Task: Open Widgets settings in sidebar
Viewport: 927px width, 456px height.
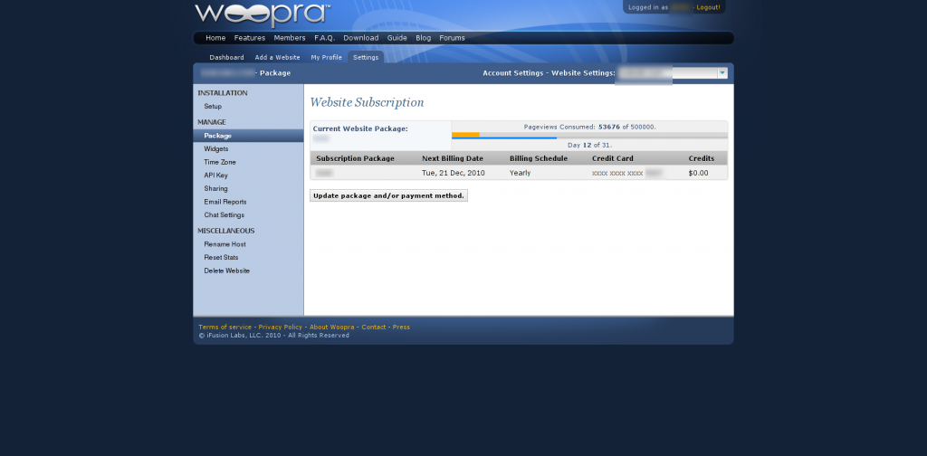Action: 215,149
